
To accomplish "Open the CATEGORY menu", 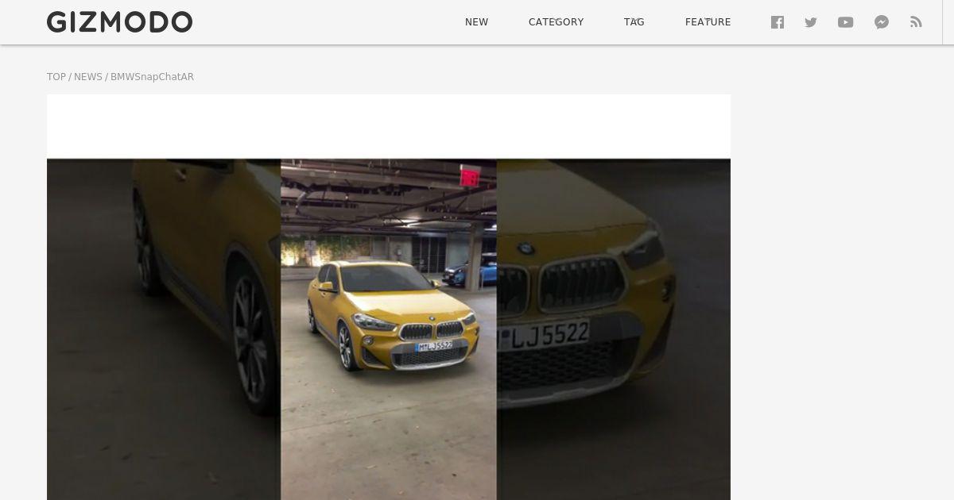I will tap(556, 22).
